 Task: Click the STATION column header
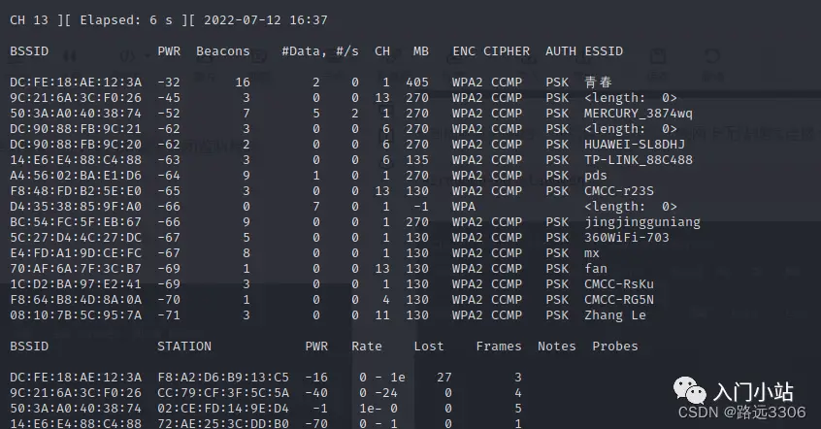pos(183,346)
